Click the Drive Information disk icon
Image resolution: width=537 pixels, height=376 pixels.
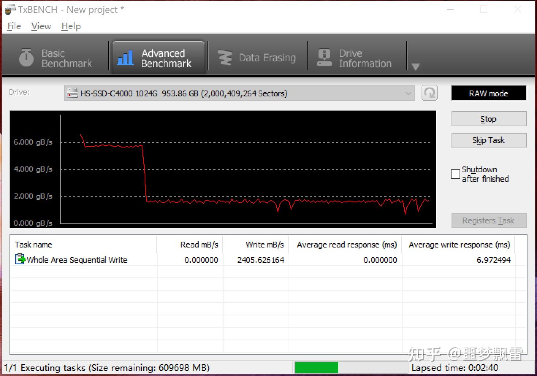[324, 57]
